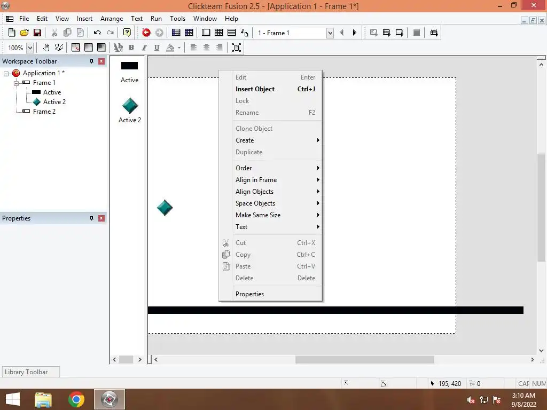Open the frame selector dropdown
This screenshot has height=410, width=547.
point(330,33)
